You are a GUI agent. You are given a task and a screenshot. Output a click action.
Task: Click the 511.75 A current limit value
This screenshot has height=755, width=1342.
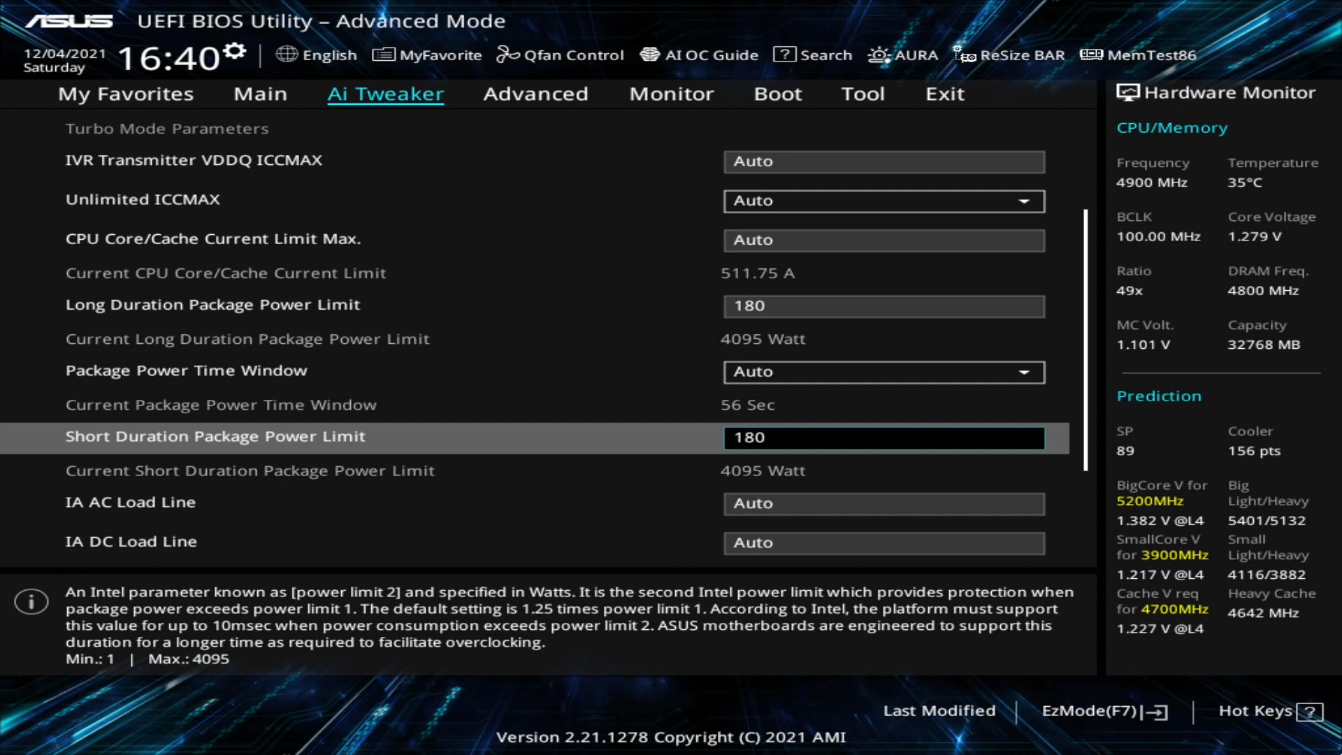tap(758, 273)
